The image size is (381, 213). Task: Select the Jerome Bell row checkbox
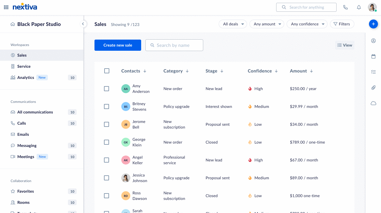tap(107, 124)
